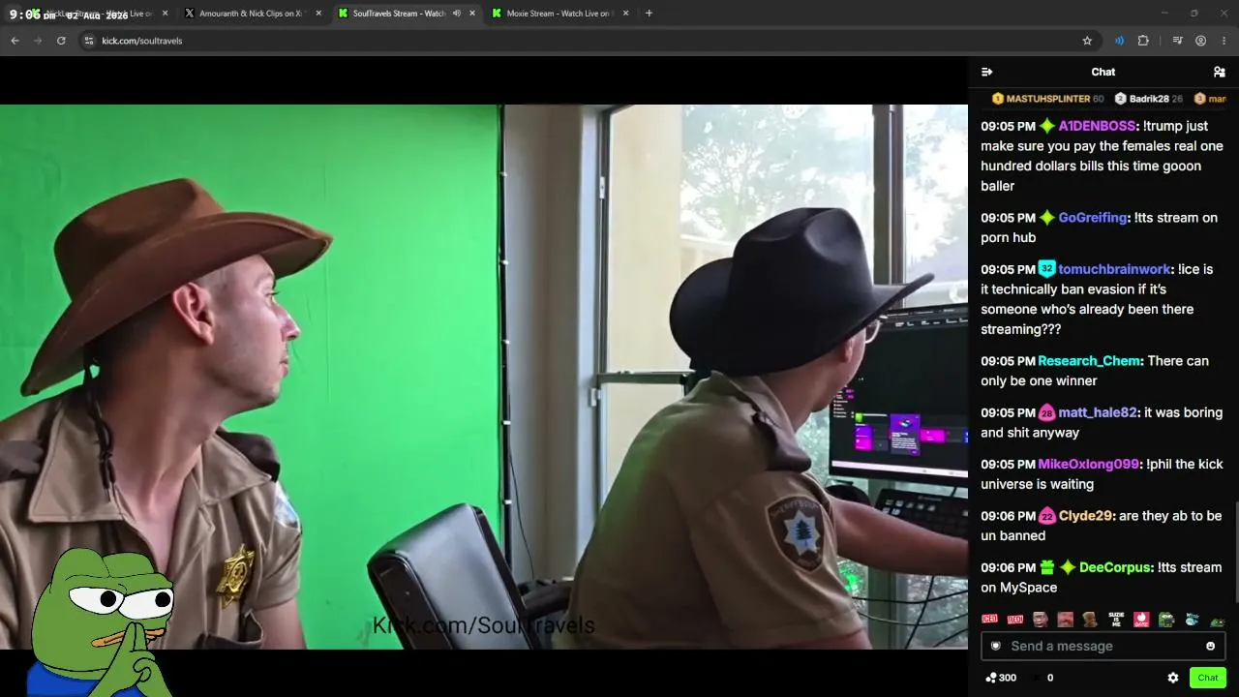Open the browser profile icon

[1200, 41]
